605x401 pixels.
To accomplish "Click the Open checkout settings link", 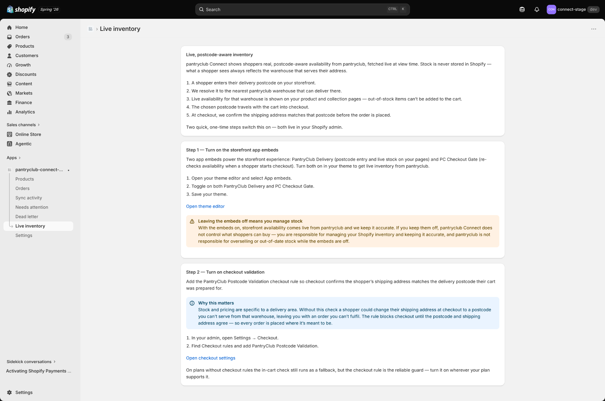I will click(211, 358).
